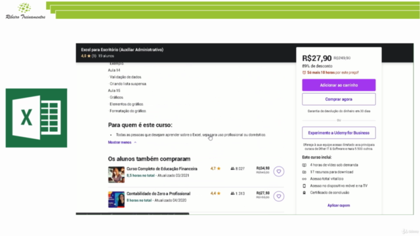
Task: Click the certificate icon beside Certificado de conclusão
Action: (x=304, y=193)
